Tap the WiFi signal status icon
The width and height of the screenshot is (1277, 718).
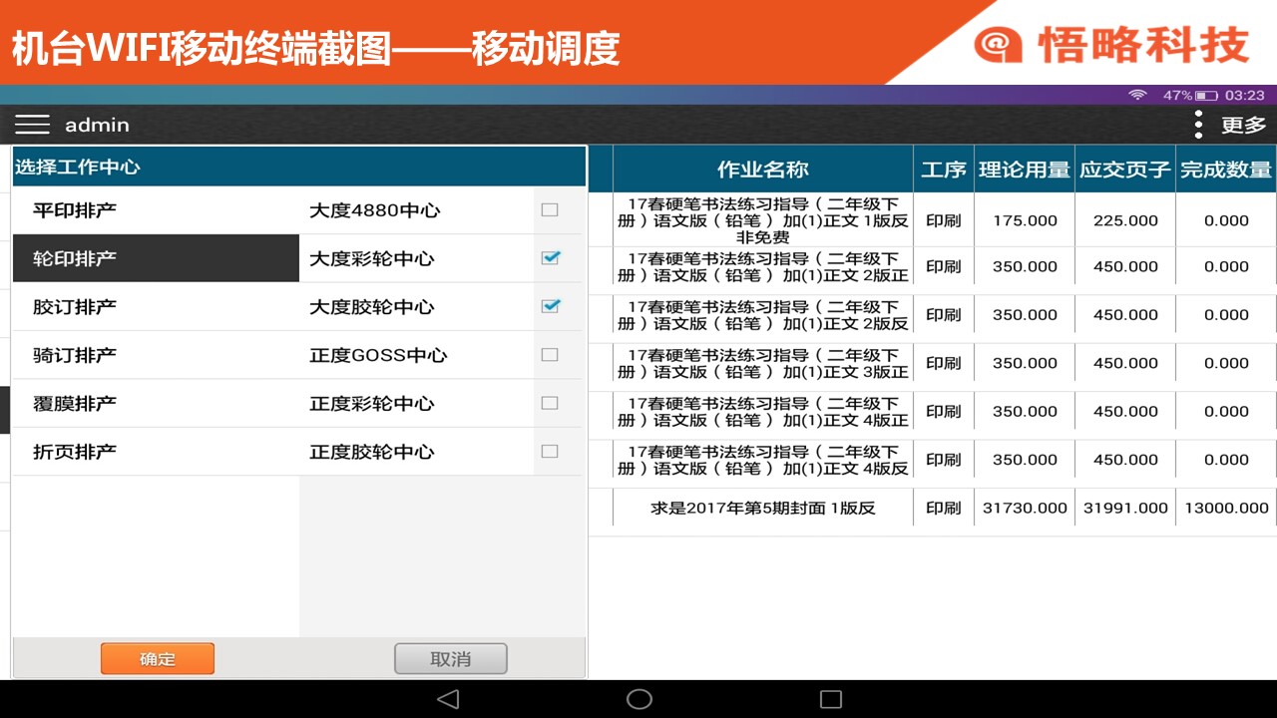click(x=1137, y=95)
